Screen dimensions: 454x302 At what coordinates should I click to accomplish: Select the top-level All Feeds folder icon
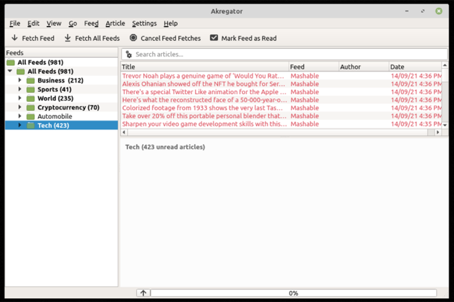tap(10, 62)
